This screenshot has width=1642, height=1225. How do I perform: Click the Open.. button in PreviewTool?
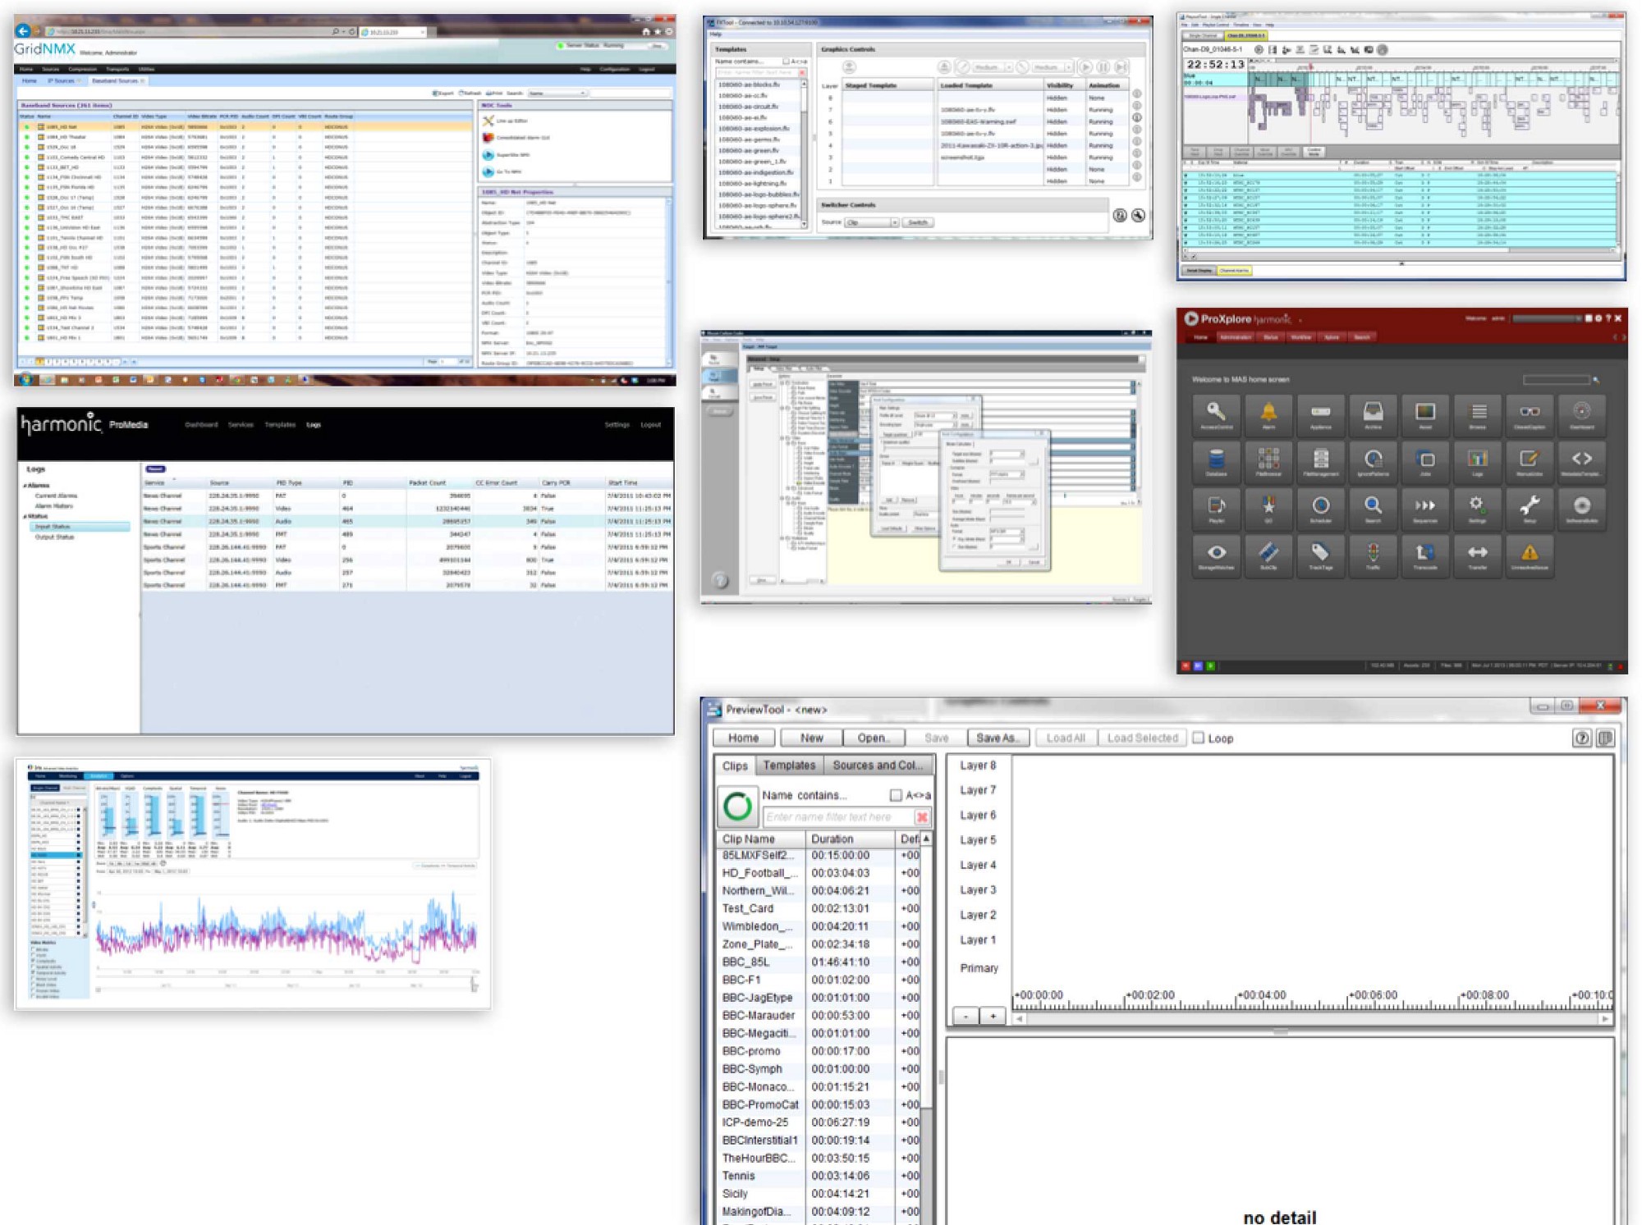click(x=873, y=738)
